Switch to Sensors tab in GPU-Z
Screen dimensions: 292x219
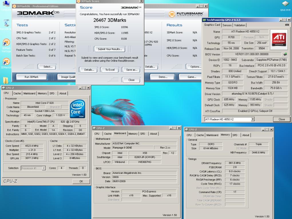click(227, 25)
